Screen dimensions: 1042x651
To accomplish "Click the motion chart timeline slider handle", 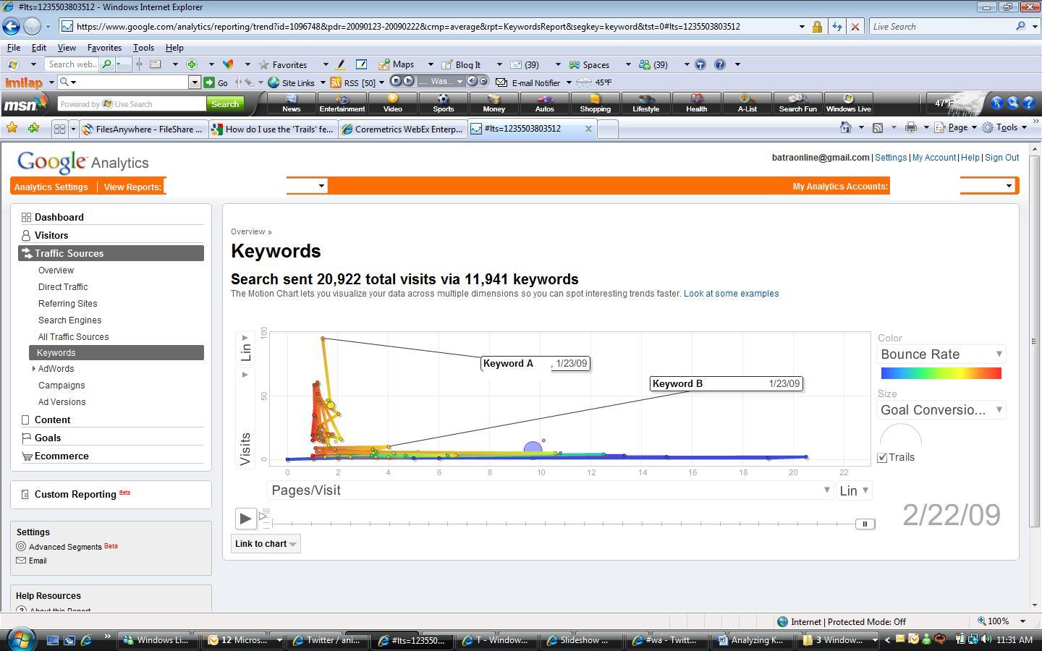I will (x=865, y=524).
